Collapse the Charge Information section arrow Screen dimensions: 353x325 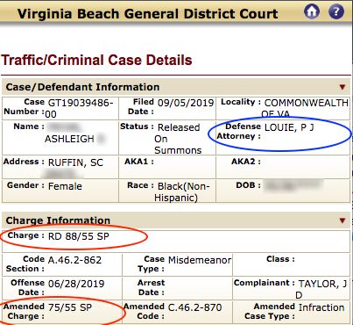coord(342,220)
